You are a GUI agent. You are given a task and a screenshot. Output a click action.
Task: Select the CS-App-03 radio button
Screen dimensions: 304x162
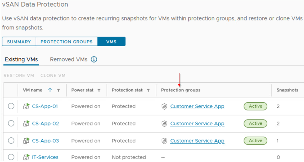11,140
